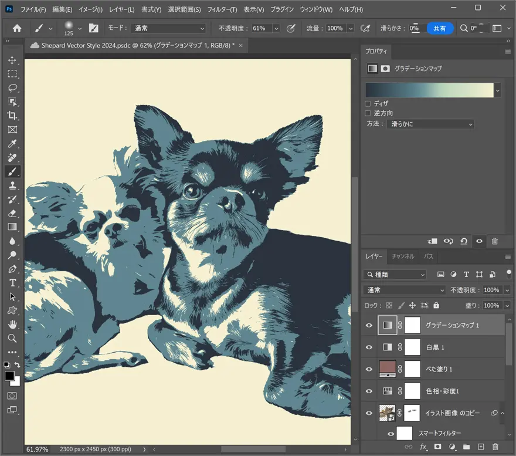Viewport: 516px width, 456px height.
Task: Select the Hand tool
Action: click(x=12, y=325)
